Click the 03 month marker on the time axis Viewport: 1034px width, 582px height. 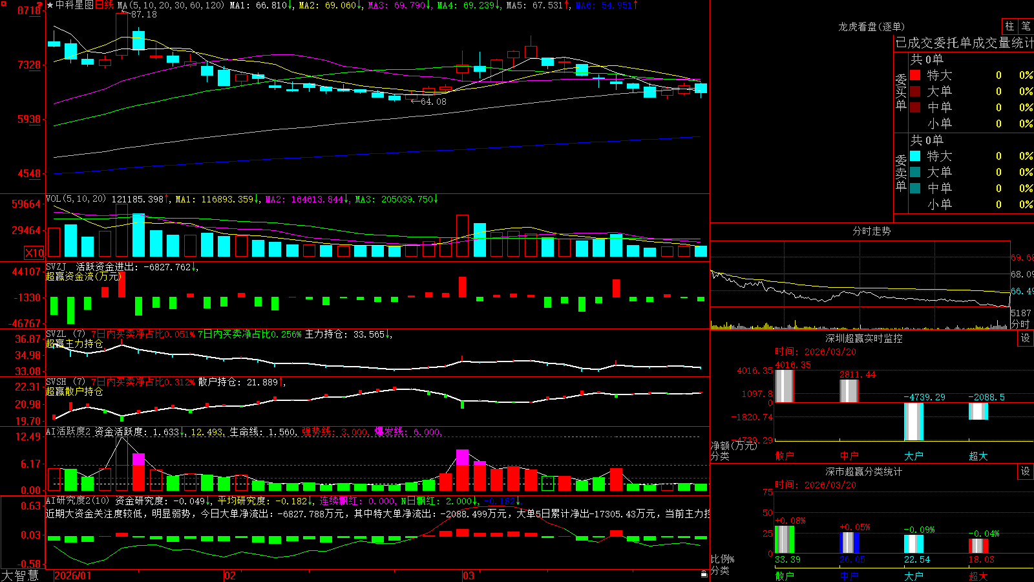469,576
